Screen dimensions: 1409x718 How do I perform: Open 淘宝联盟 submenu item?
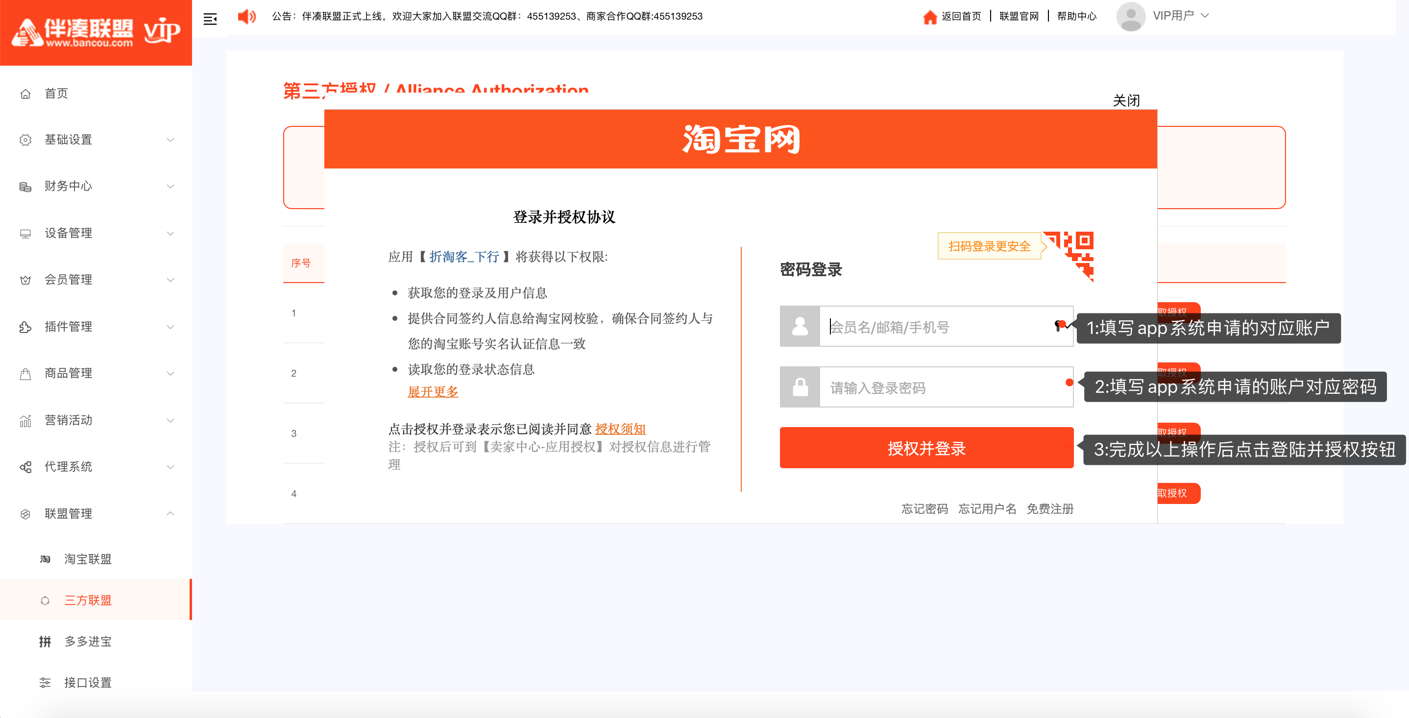tap(96, 559)
